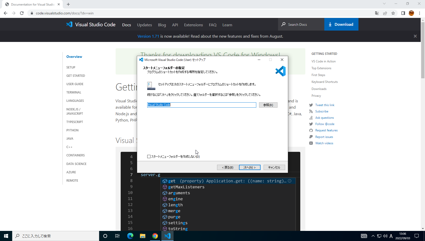This screenshot has height=241, width=425.
Task: Open Task View from the taskbar
Action: click(117, 236)
